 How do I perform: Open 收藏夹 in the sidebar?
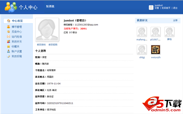point(15,47)
